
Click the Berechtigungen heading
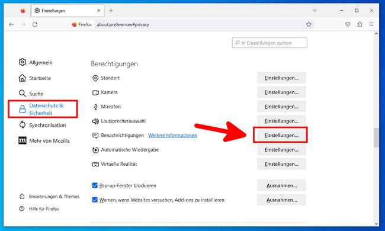[114, 64]
